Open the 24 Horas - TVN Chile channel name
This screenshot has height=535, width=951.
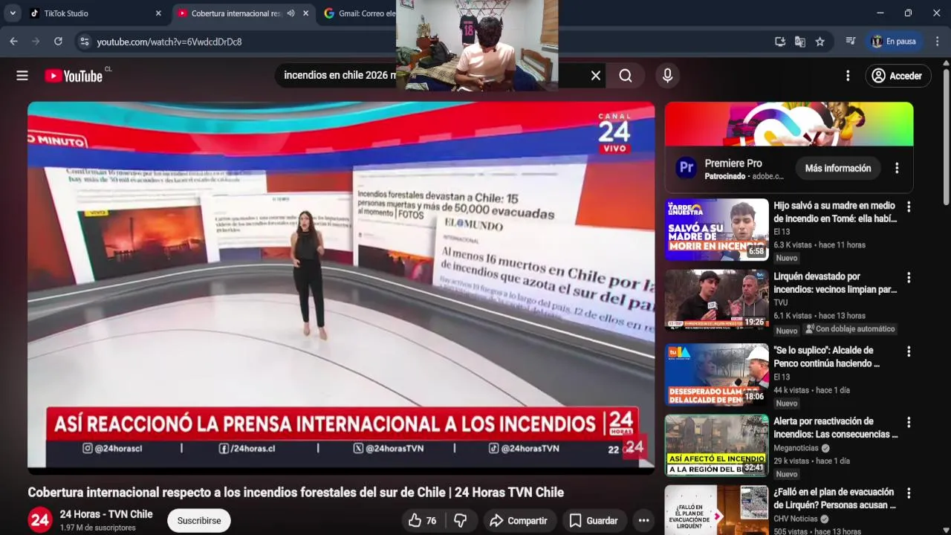click(x=106, y=514)
